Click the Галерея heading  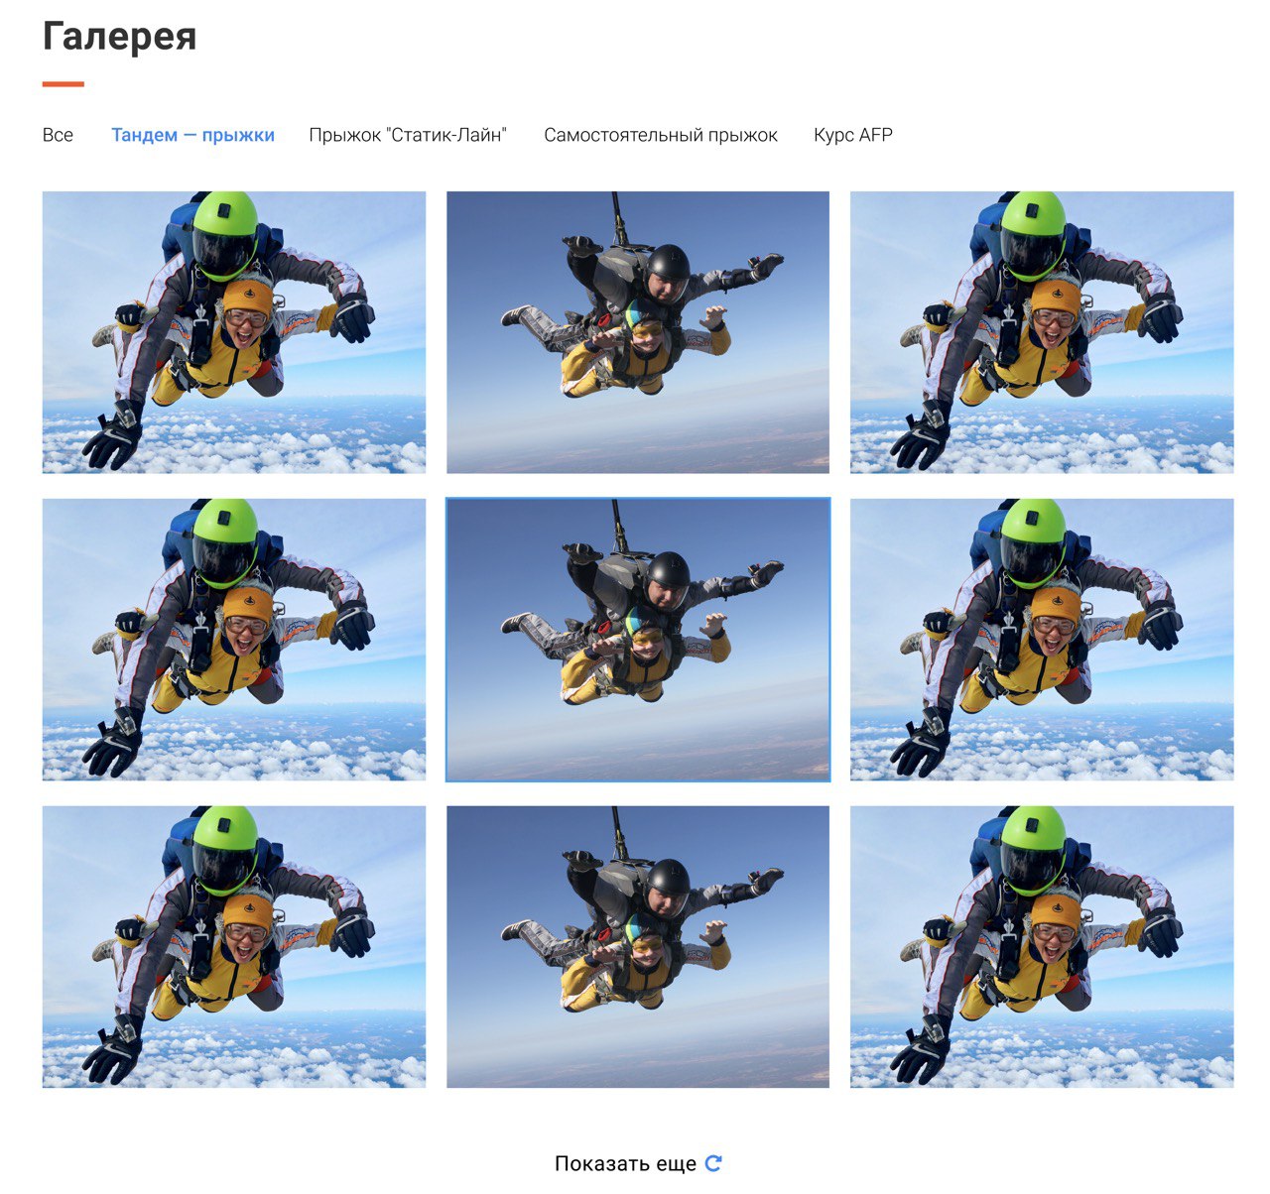tap(119, 37)
